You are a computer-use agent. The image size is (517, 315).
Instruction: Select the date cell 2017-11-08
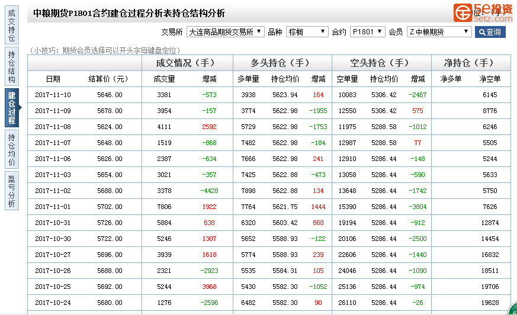53,127
